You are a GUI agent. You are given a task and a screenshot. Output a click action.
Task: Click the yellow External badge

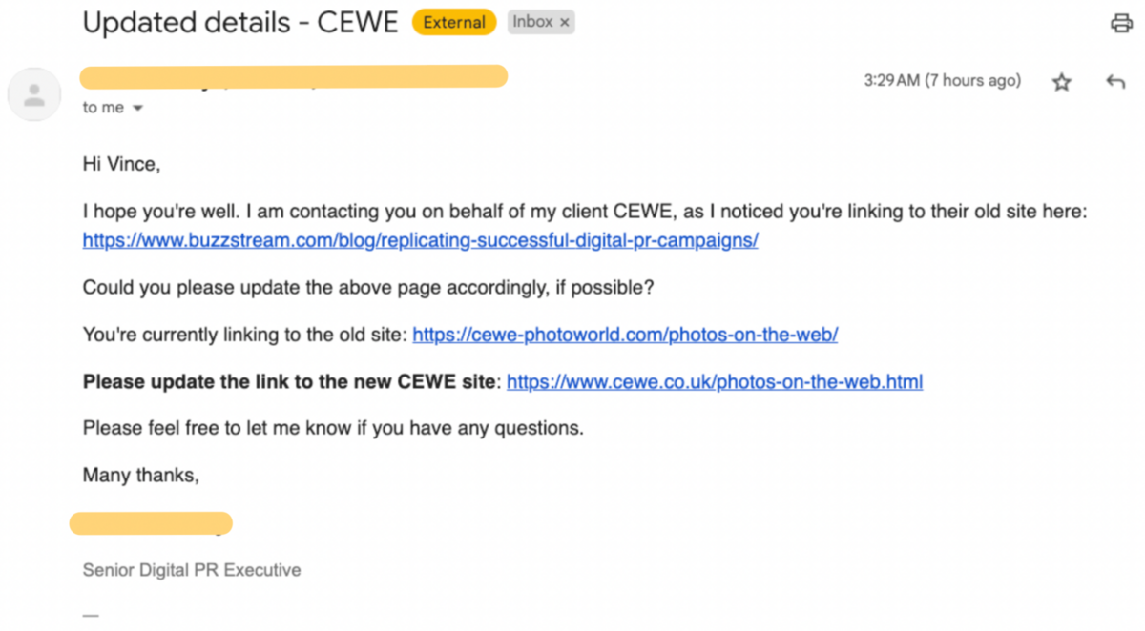pyautogui.click(x=453, y=22)
